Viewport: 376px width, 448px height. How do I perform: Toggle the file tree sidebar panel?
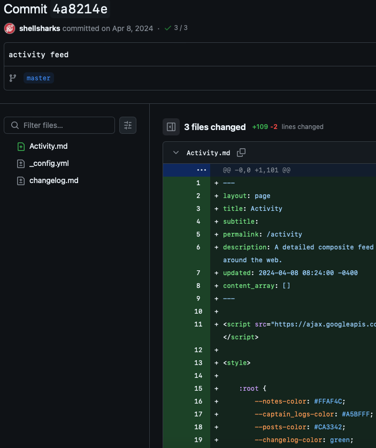coord(171,126)
